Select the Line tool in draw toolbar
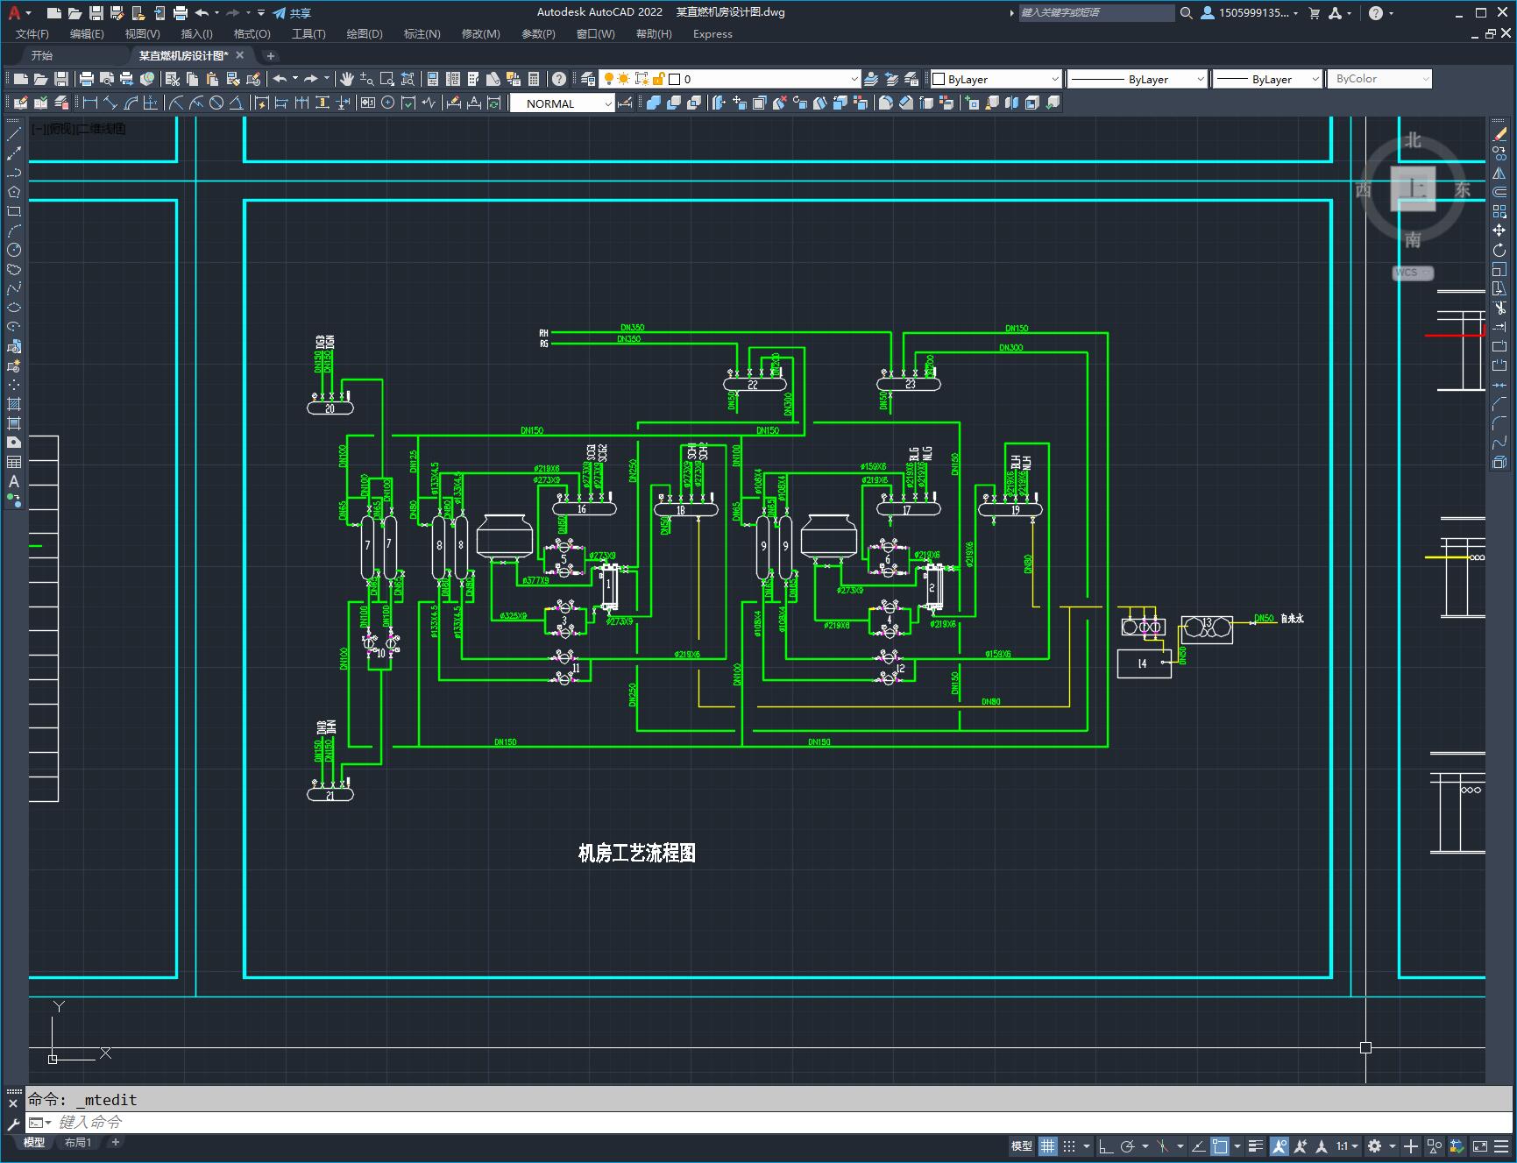 pyautogui.click(x=14, y=134)
